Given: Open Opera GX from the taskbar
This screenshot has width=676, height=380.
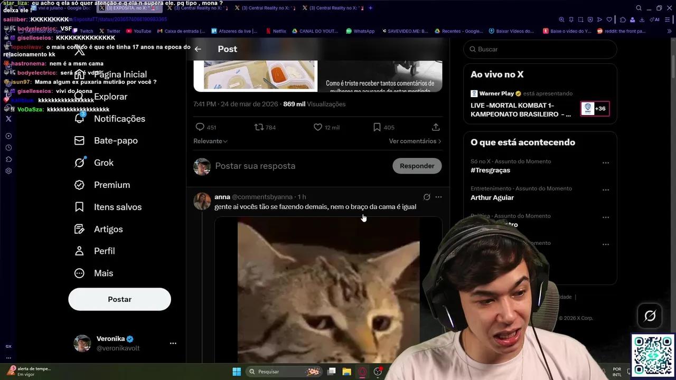Looking at the screenshot, I should [x=362, y=372].
